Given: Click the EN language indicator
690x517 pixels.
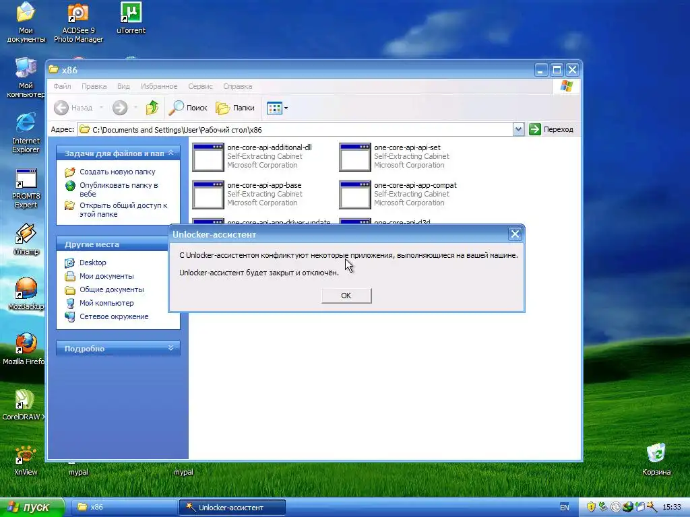Looking at the screenshot, I should [565, 508].
